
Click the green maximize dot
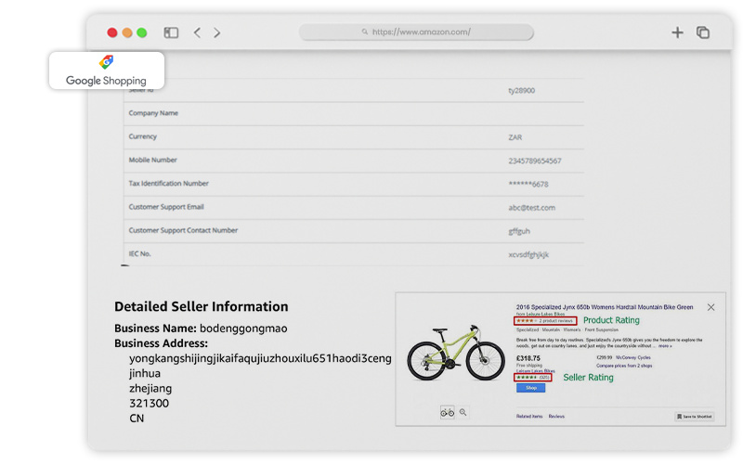(142, 32)
